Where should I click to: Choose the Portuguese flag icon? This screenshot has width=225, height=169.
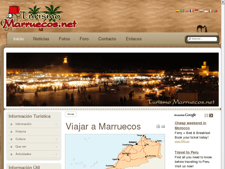(215, 11)
